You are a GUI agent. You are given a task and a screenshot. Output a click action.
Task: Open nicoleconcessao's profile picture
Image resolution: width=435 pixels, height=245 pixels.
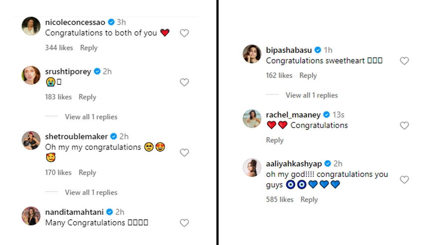point(31,26)
